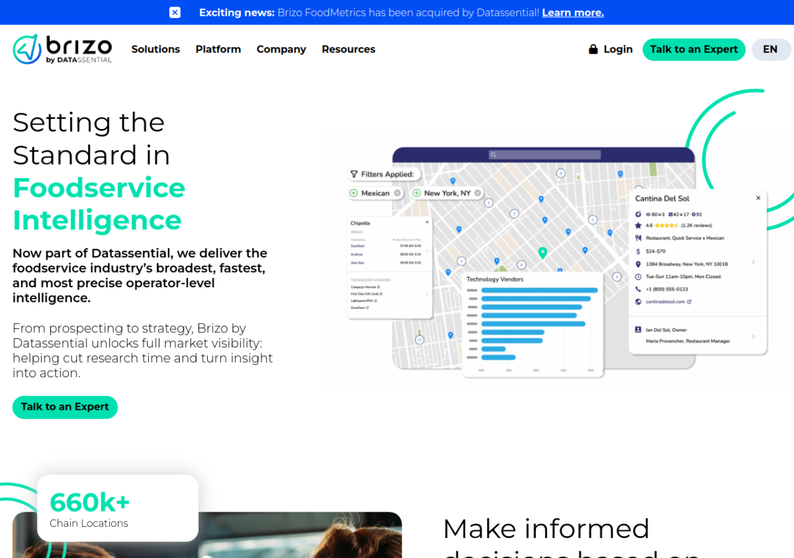The width and height of the screenshot is (794, 558).
Task: Click the phone icon in Cantina card
Action: (638, 289)
